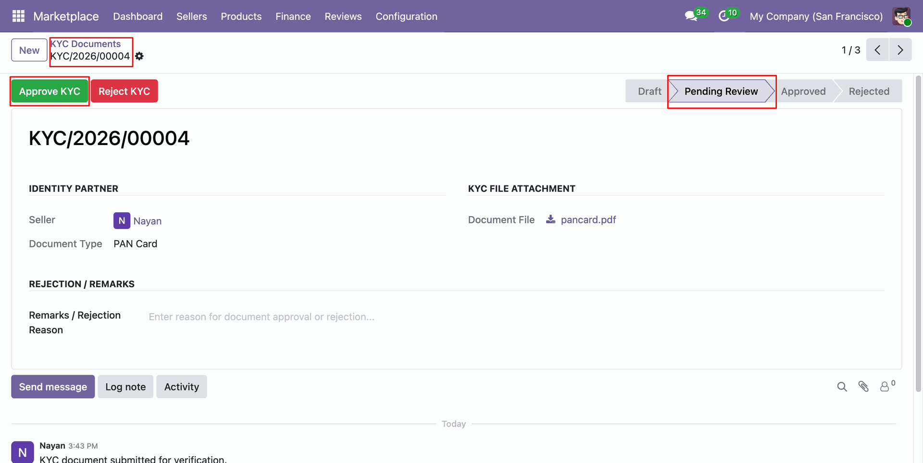Click Nayan's seller avatar badge
923x463 pixels.
122,220
